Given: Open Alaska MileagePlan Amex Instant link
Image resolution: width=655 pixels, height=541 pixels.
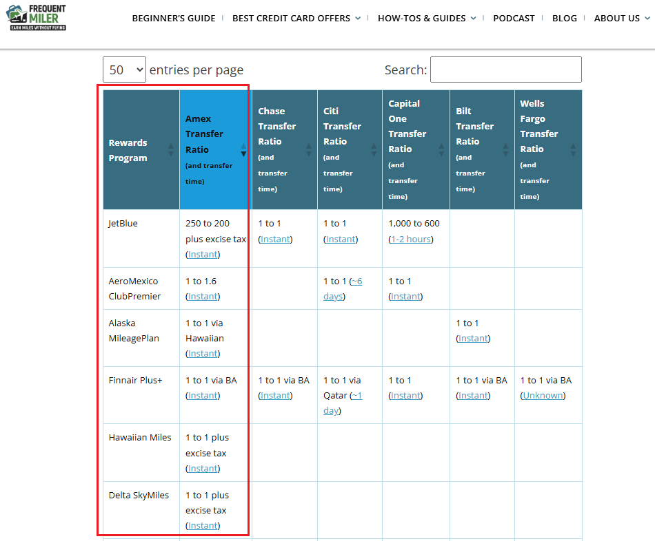Looking at the screenshot, I should [x=203, y=353].
